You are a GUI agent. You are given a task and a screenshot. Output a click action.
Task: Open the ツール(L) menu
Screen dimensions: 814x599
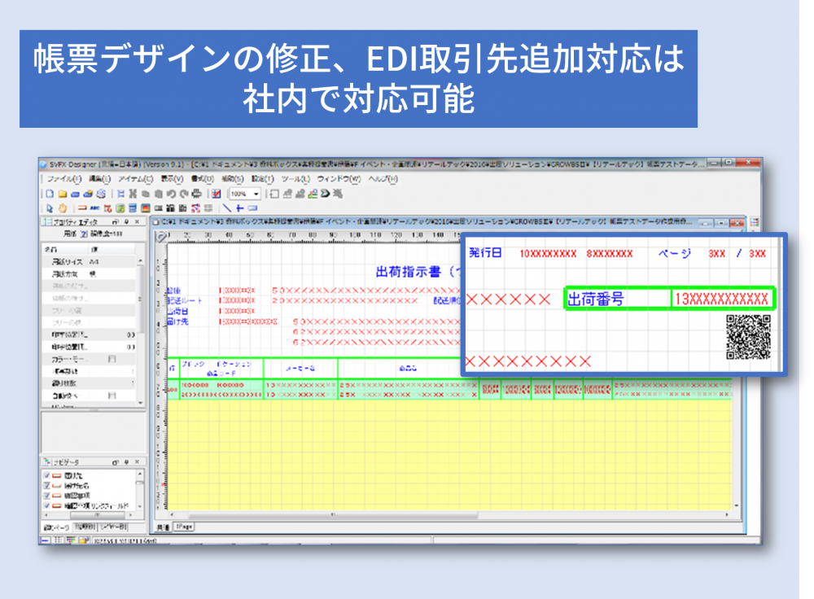pos(296,179)
